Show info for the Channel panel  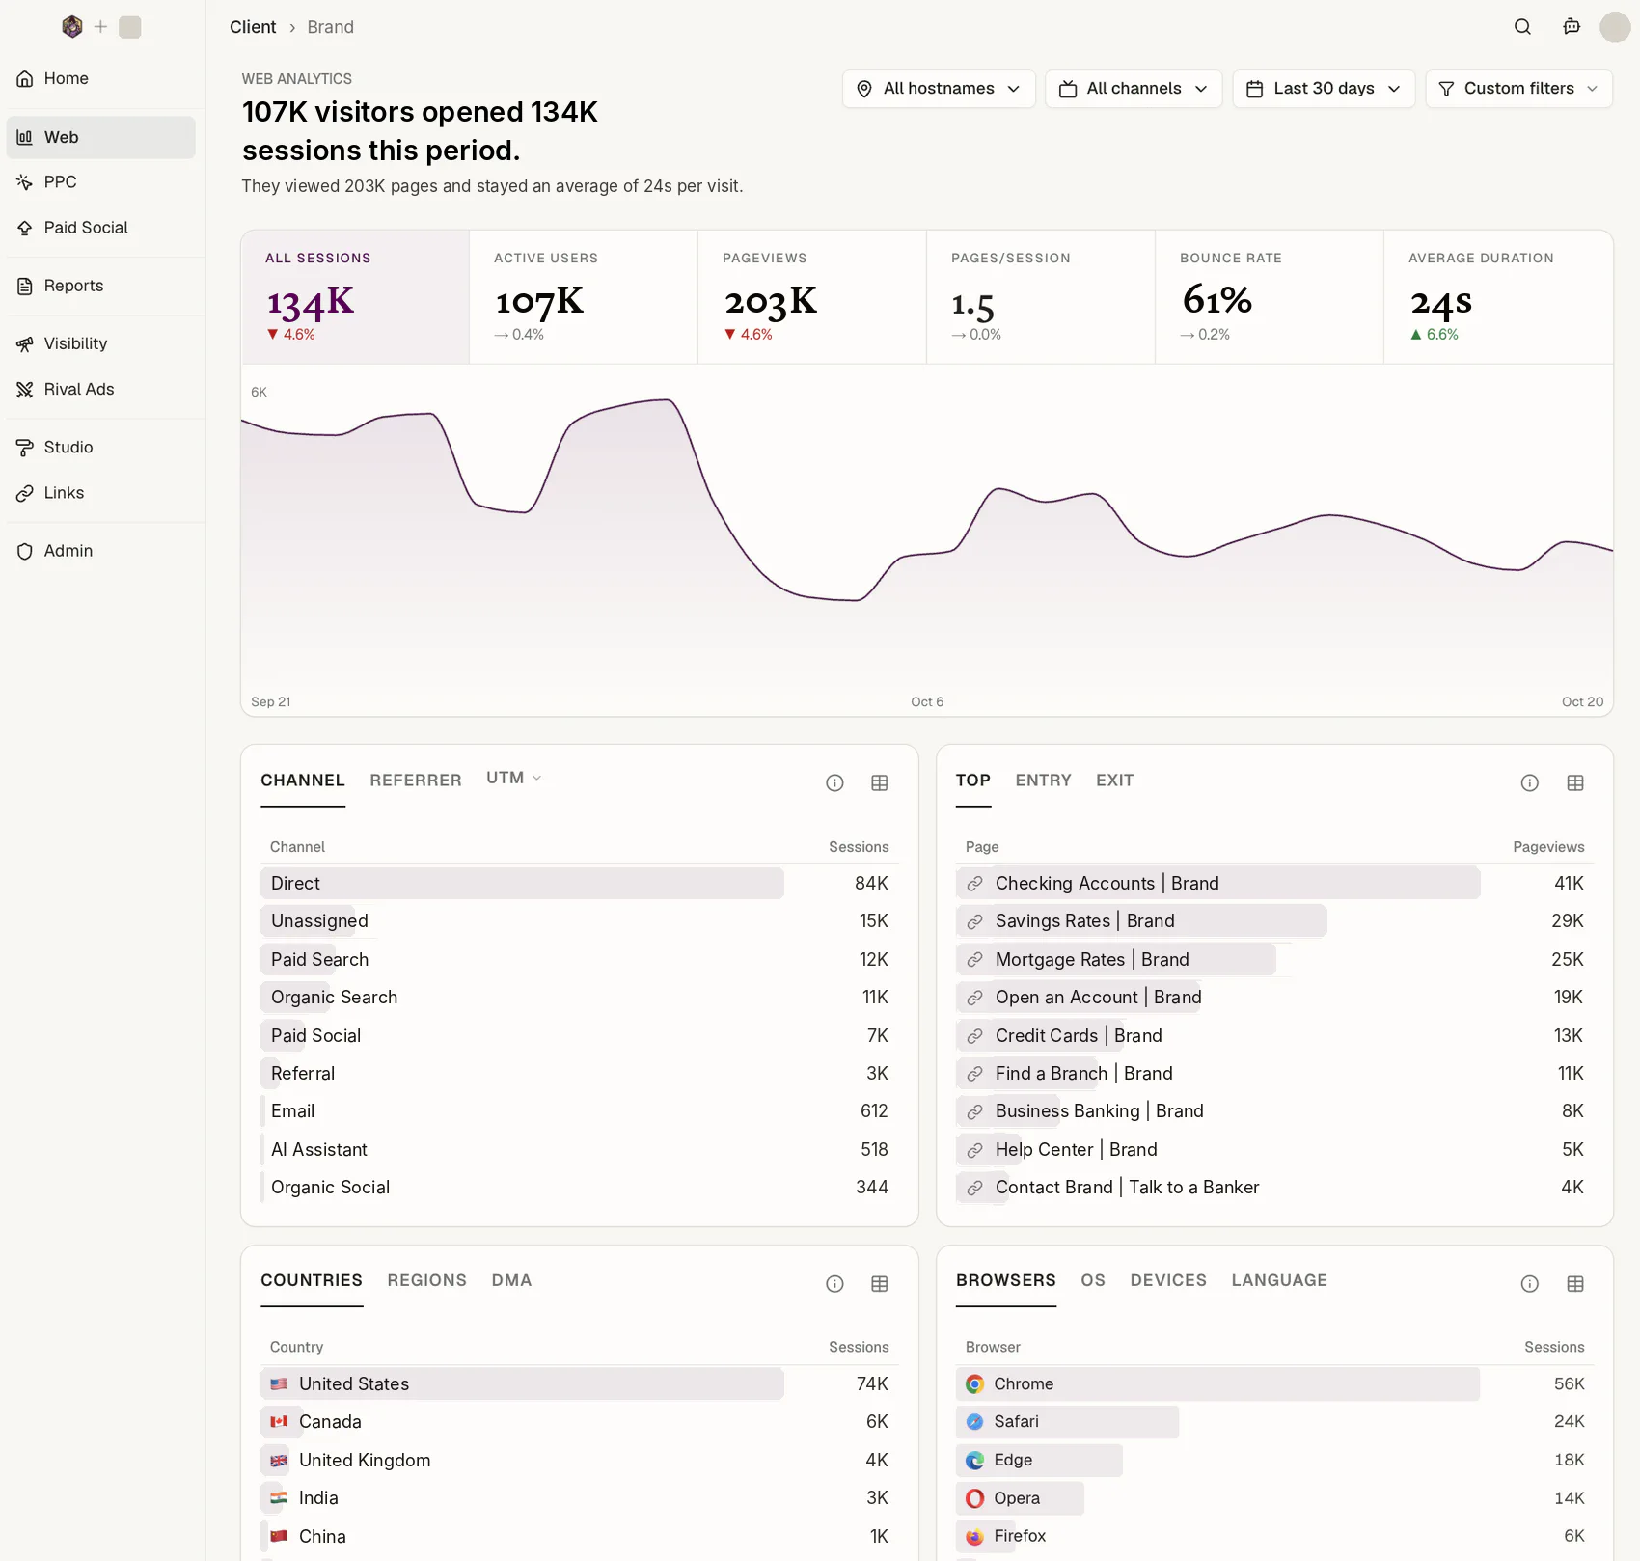click(834, 783)
